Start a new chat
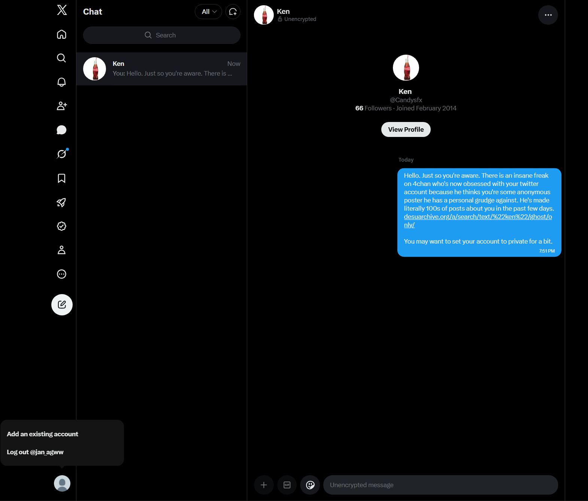The image size is (588, 501). (x=233, y=12)
